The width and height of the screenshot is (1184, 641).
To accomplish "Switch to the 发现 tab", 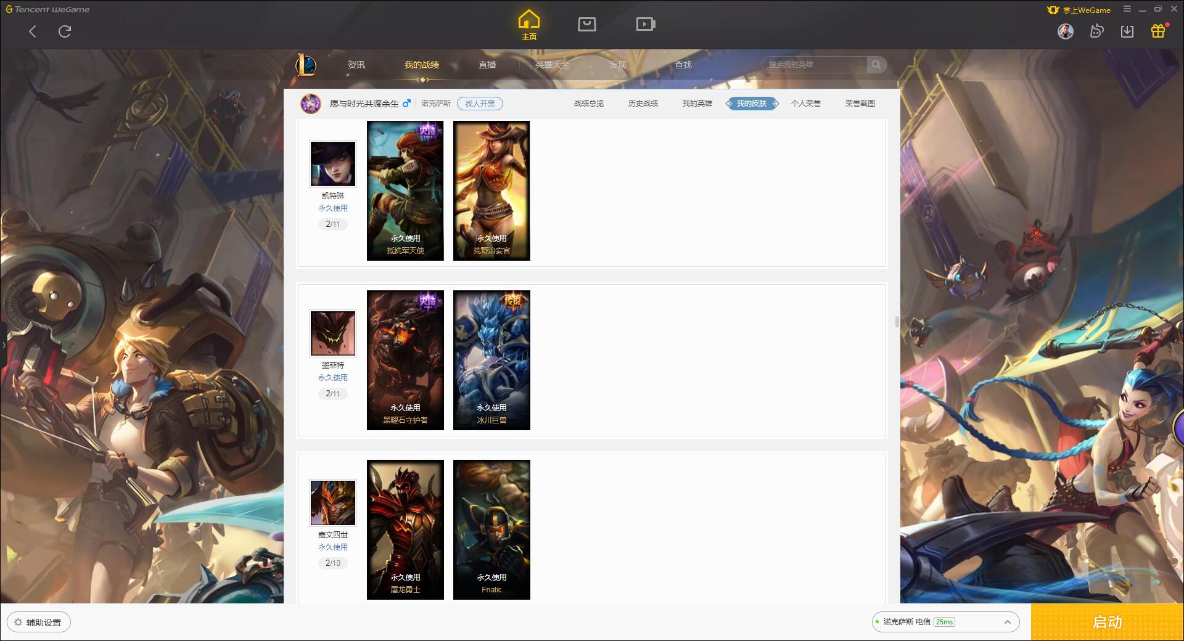I will point(618,65).
